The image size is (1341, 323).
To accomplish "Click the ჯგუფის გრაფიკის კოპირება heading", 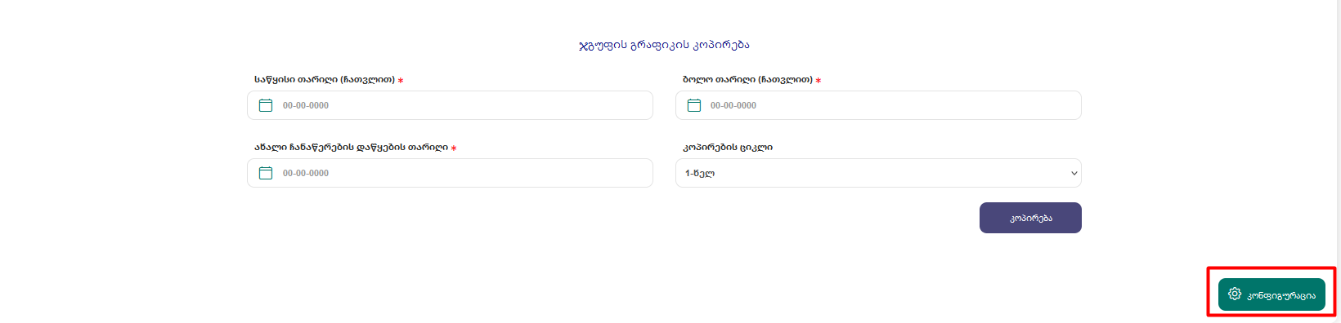I will (x=664, y=45).
